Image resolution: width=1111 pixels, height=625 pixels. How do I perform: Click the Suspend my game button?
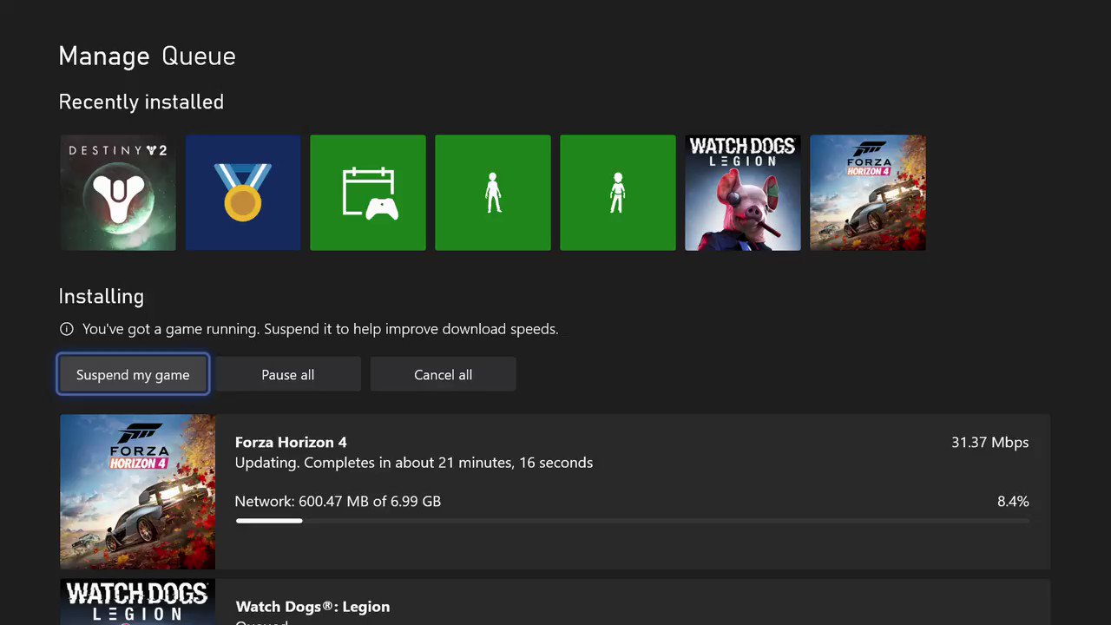[x=133, y=374]
